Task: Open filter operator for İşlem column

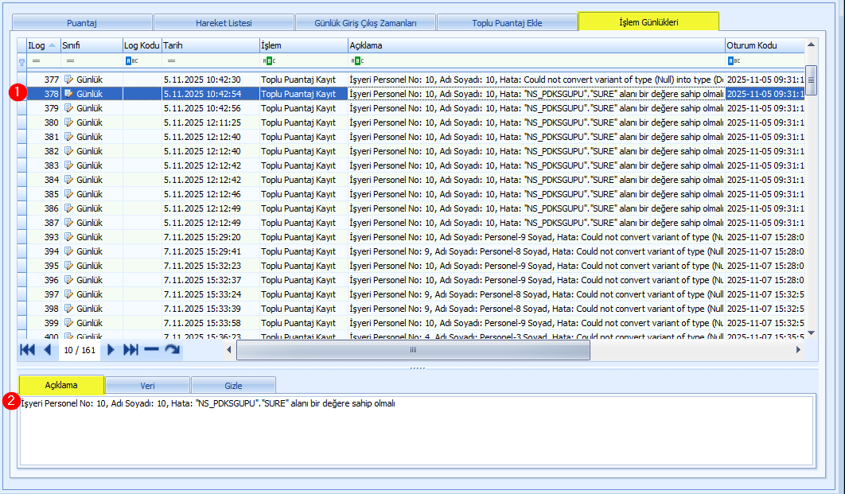Action: pos(268,60)
